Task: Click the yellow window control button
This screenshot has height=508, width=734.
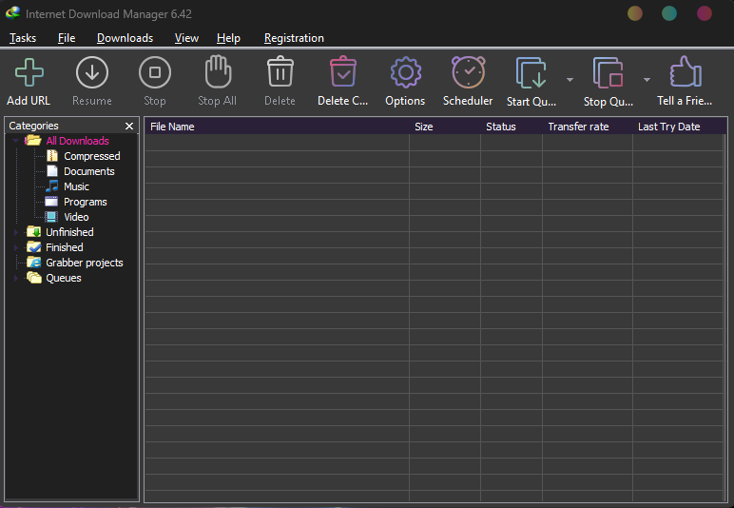Action: click(x=635, y=13)
